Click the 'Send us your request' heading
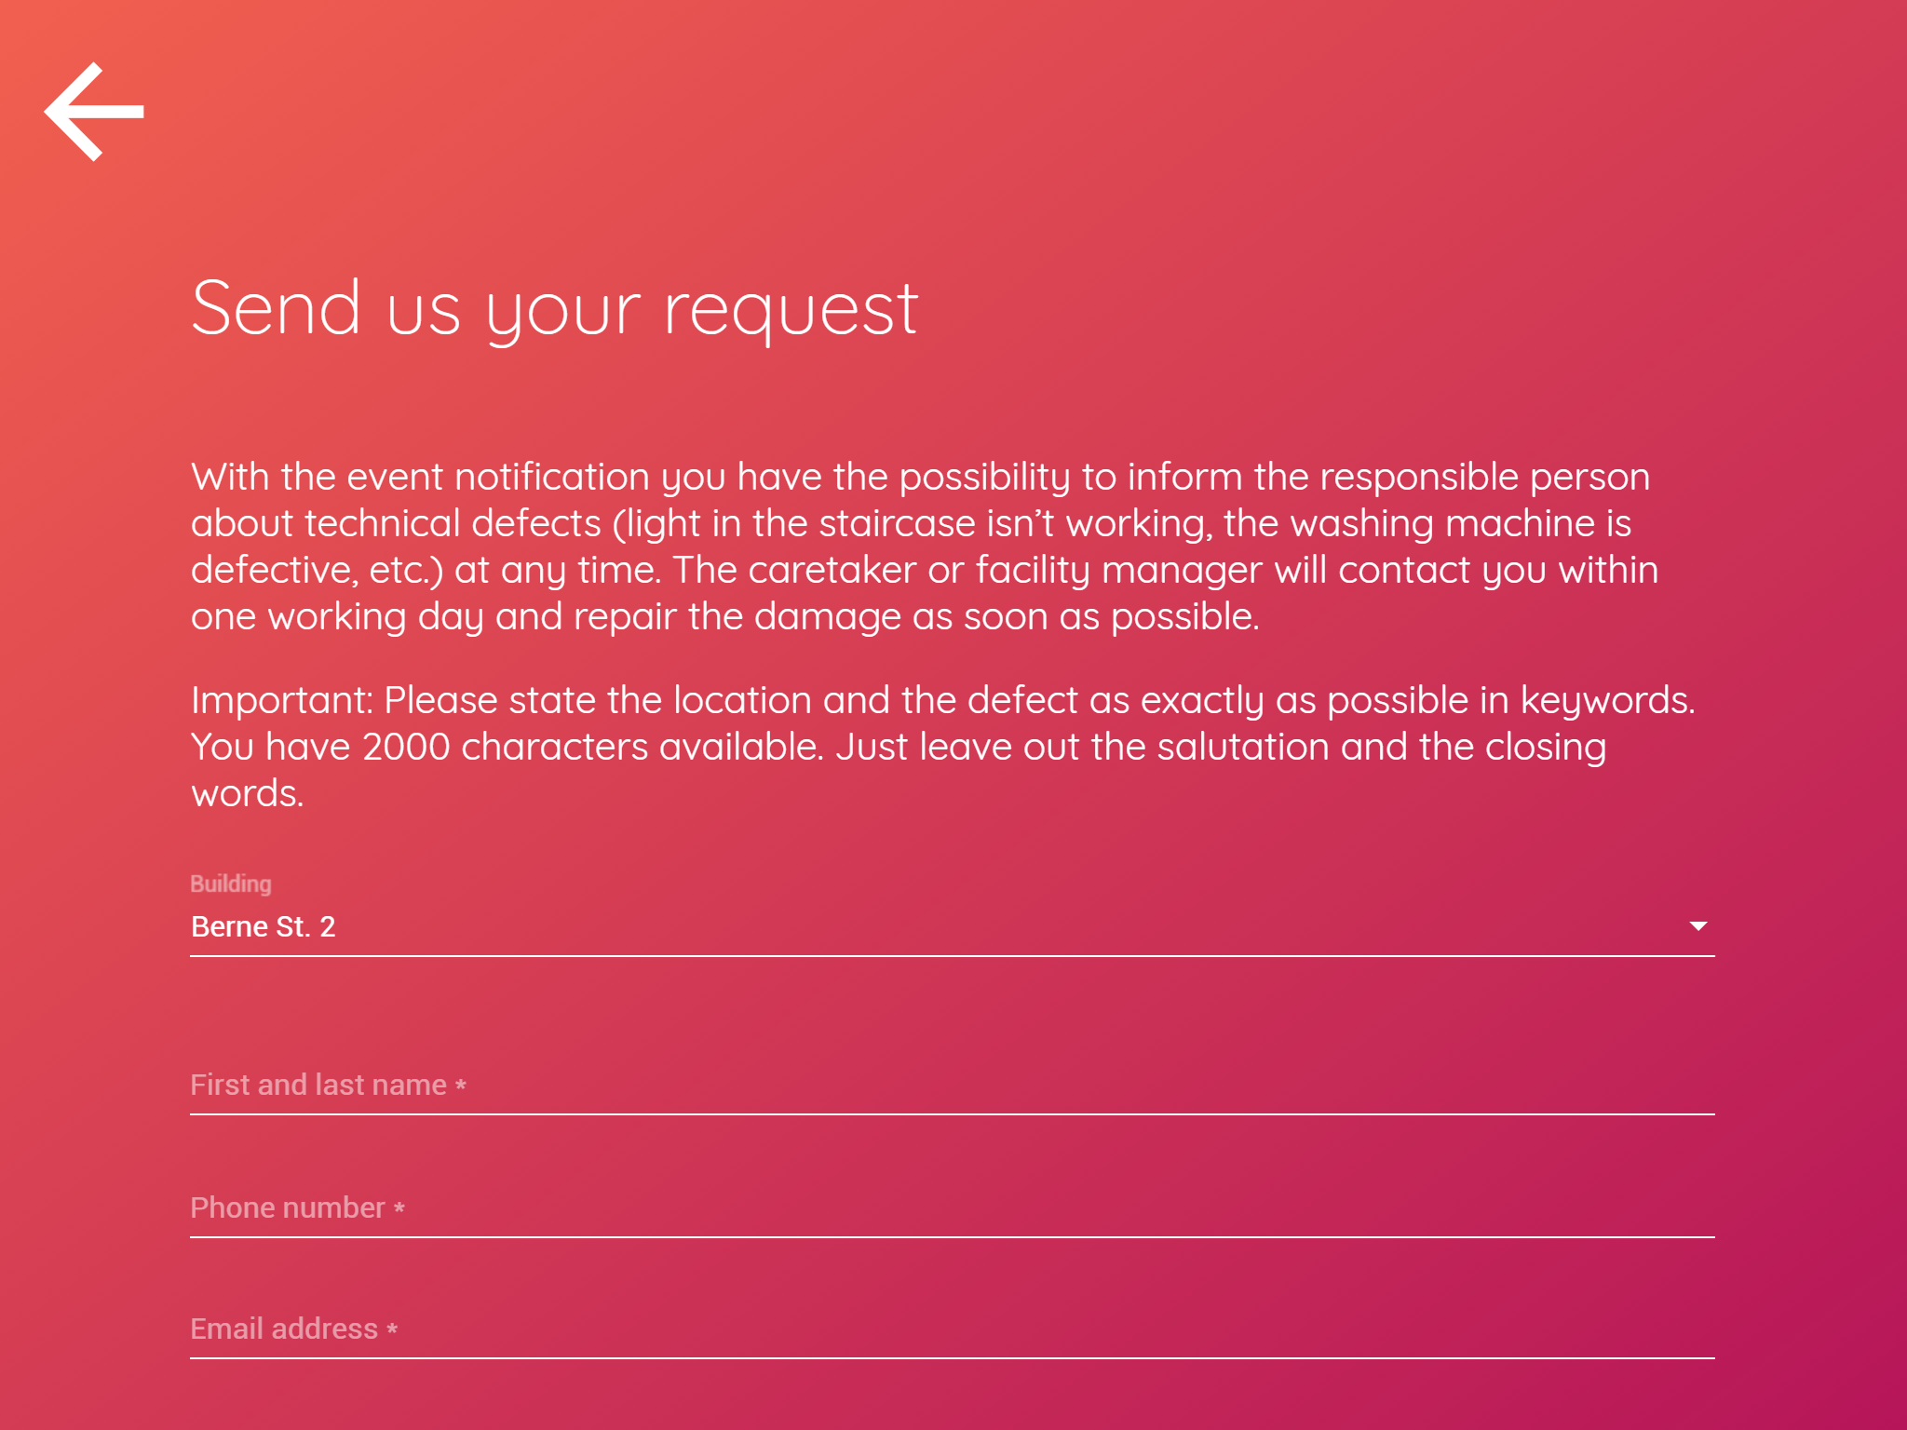This screenshot has height=1430, width=1907. [555, 310]
